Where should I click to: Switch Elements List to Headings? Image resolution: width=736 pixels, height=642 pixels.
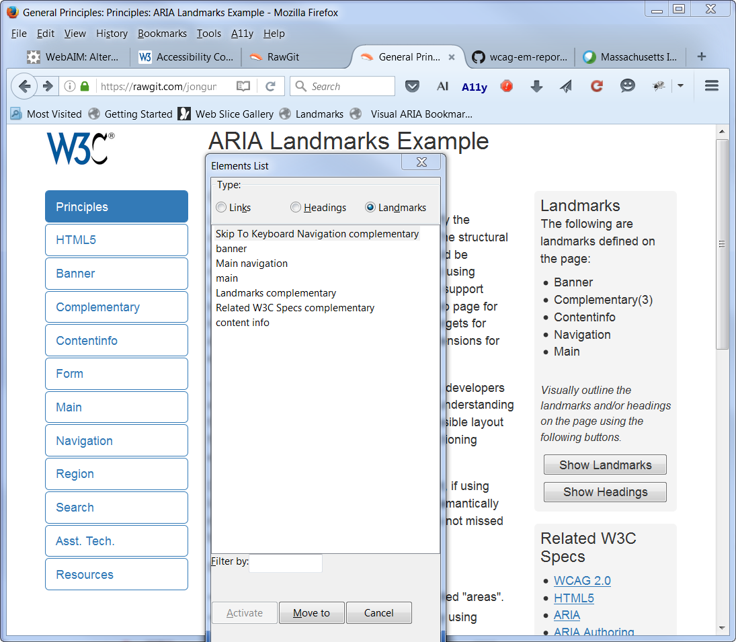[x=295, y=208]
